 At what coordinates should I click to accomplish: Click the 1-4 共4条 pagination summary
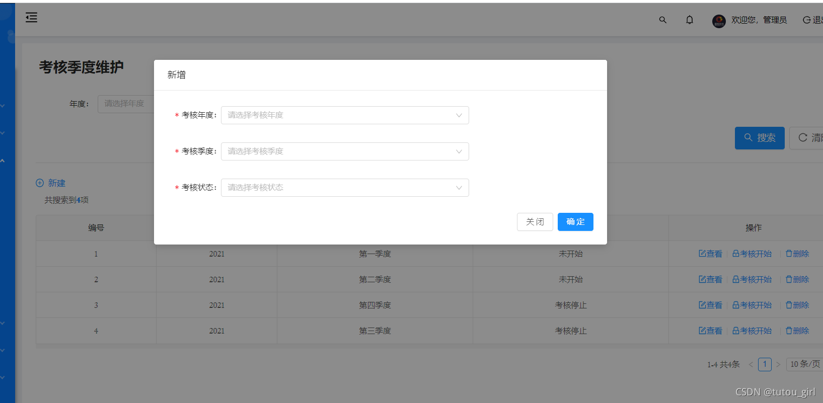[723, 365]
